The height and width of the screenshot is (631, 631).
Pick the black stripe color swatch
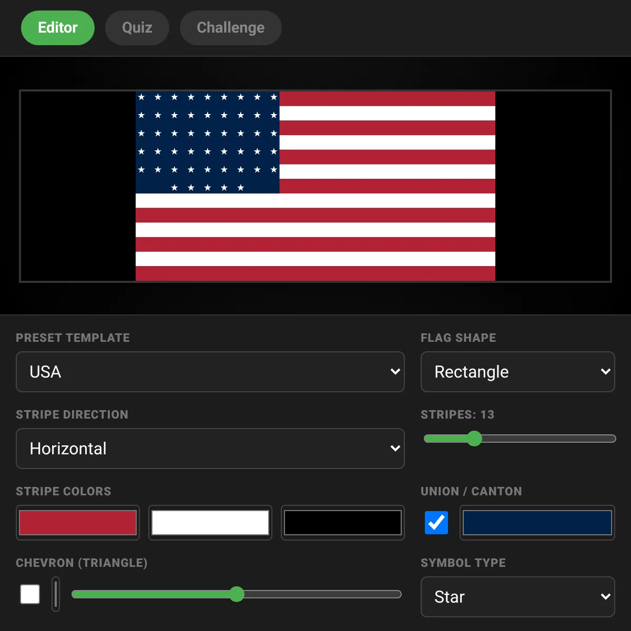coord(343,523)
